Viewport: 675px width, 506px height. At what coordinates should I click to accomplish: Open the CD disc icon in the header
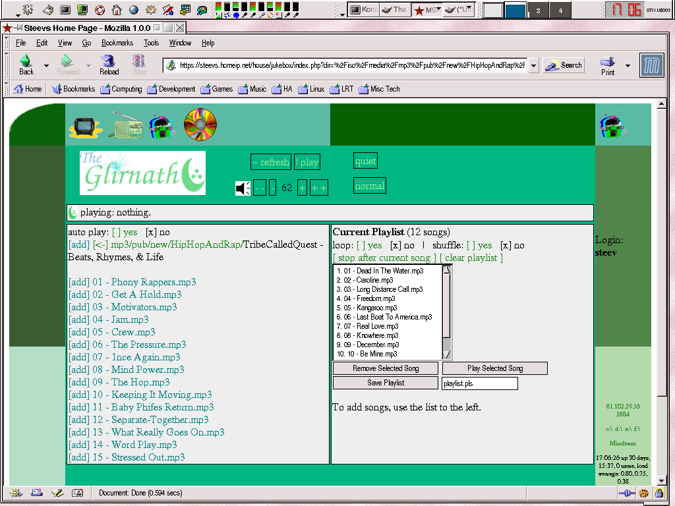point(200,124)
